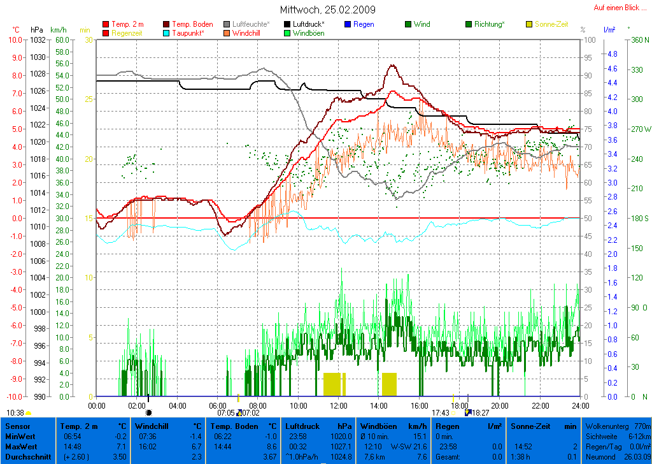The width and height of the screenshot is (652, 464).
Task: Click the sunset icon next to 18:27
Action: 468,412
